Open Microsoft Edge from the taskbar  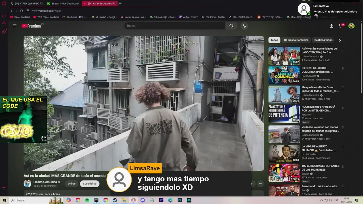(x=170, y=200)
